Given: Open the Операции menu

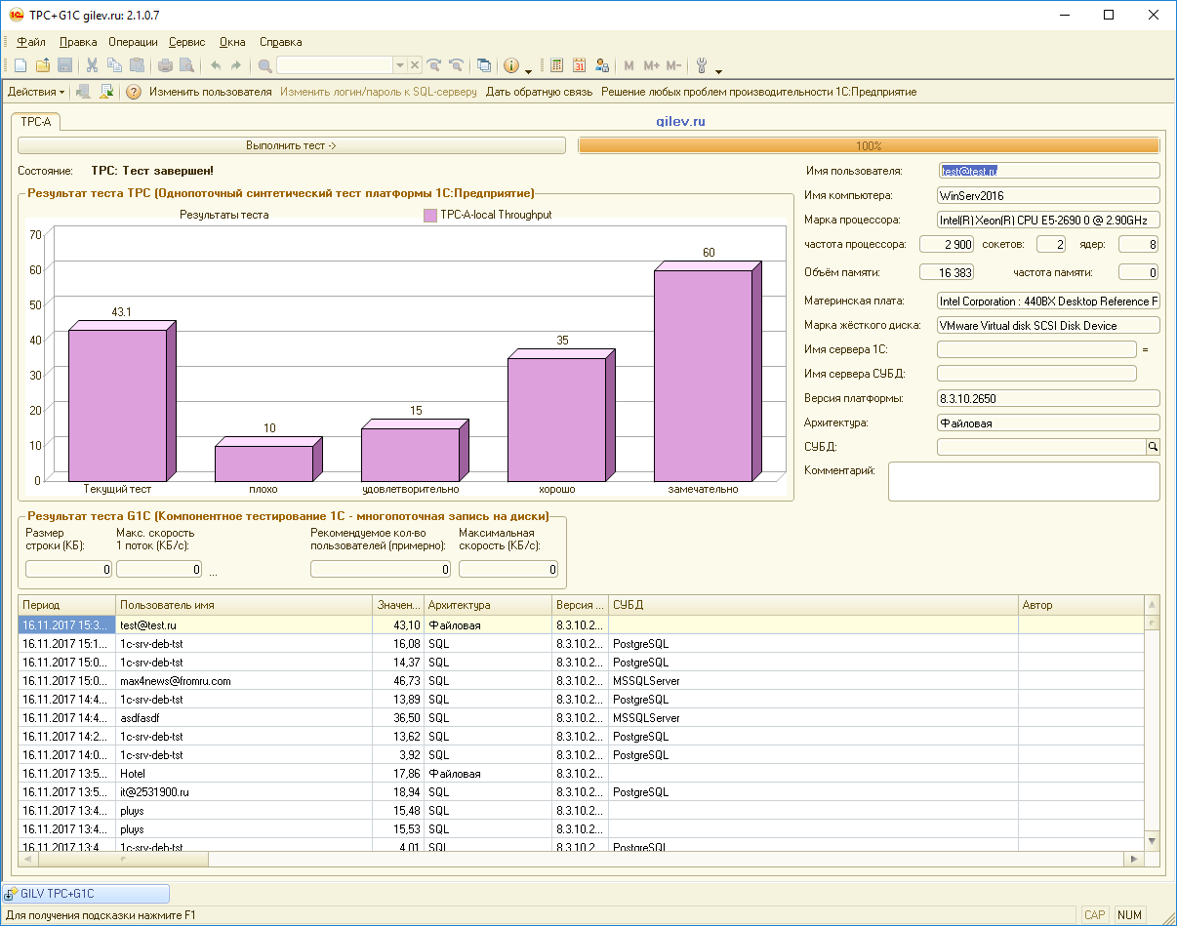Looking at the screenshot, I should click(133, 42).
